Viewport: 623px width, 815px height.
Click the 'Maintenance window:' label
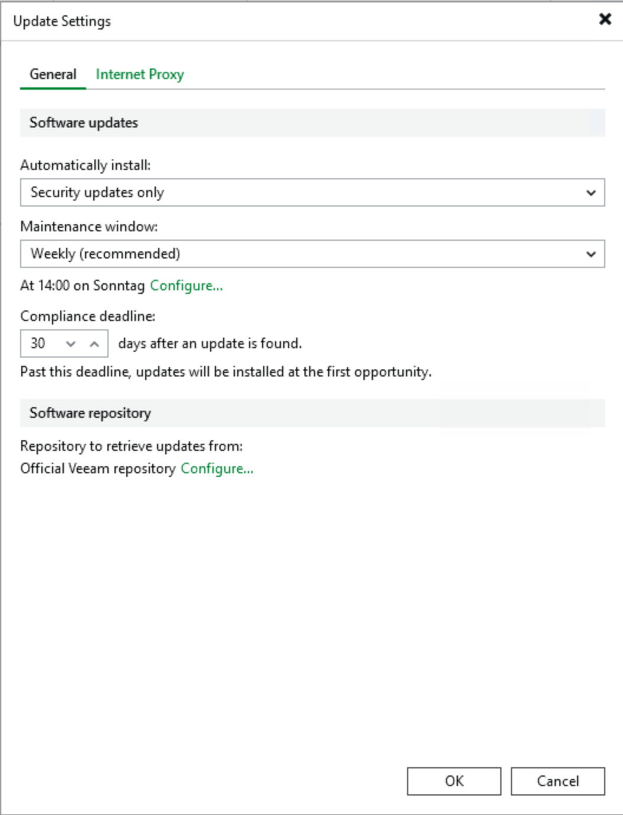coord(89,227)
